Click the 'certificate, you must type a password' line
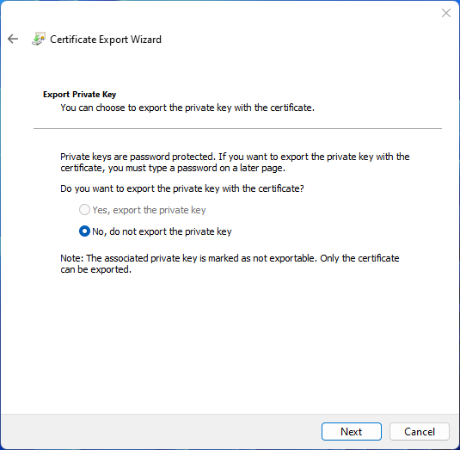The width and height of the screenshot is (460, 450). [173, 168]
